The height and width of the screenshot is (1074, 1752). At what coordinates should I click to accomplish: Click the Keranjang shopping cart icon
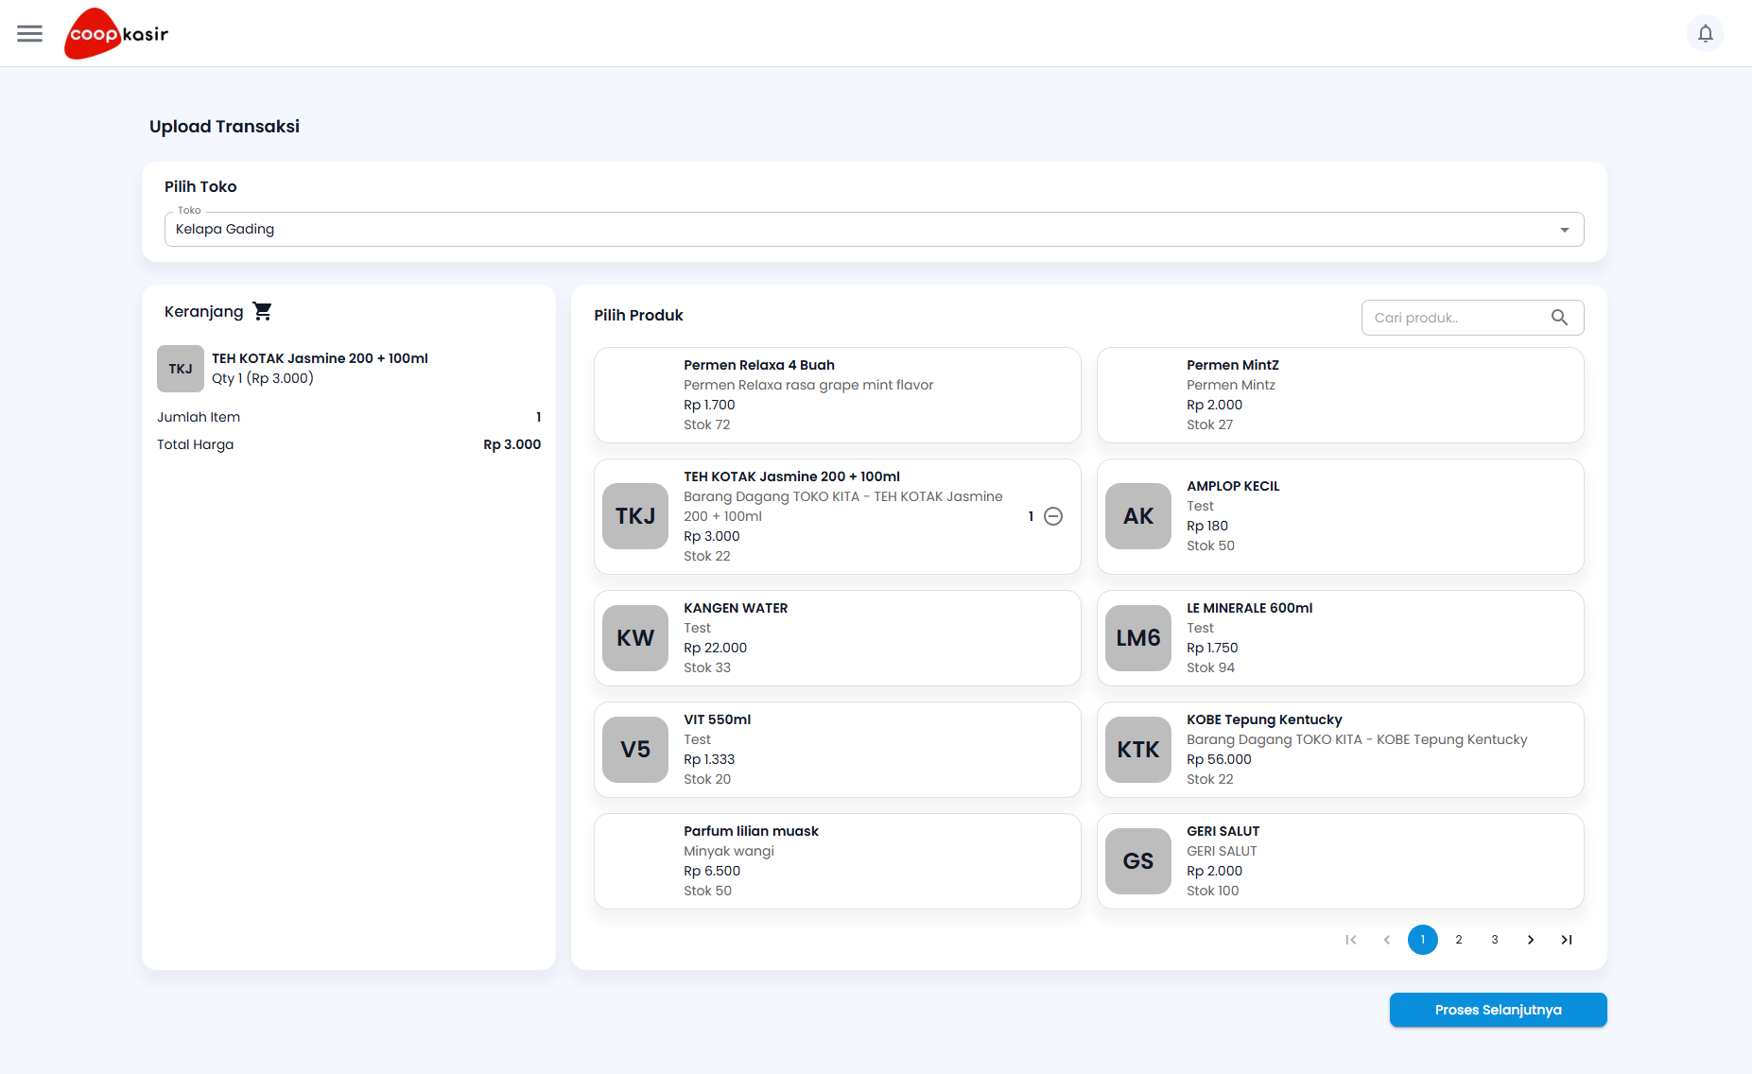(x=262, y=310)
